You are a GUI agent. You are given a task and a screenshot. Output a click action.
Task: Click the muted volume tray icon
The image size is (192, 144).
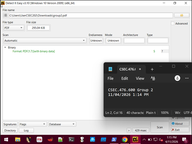[161, 140]
